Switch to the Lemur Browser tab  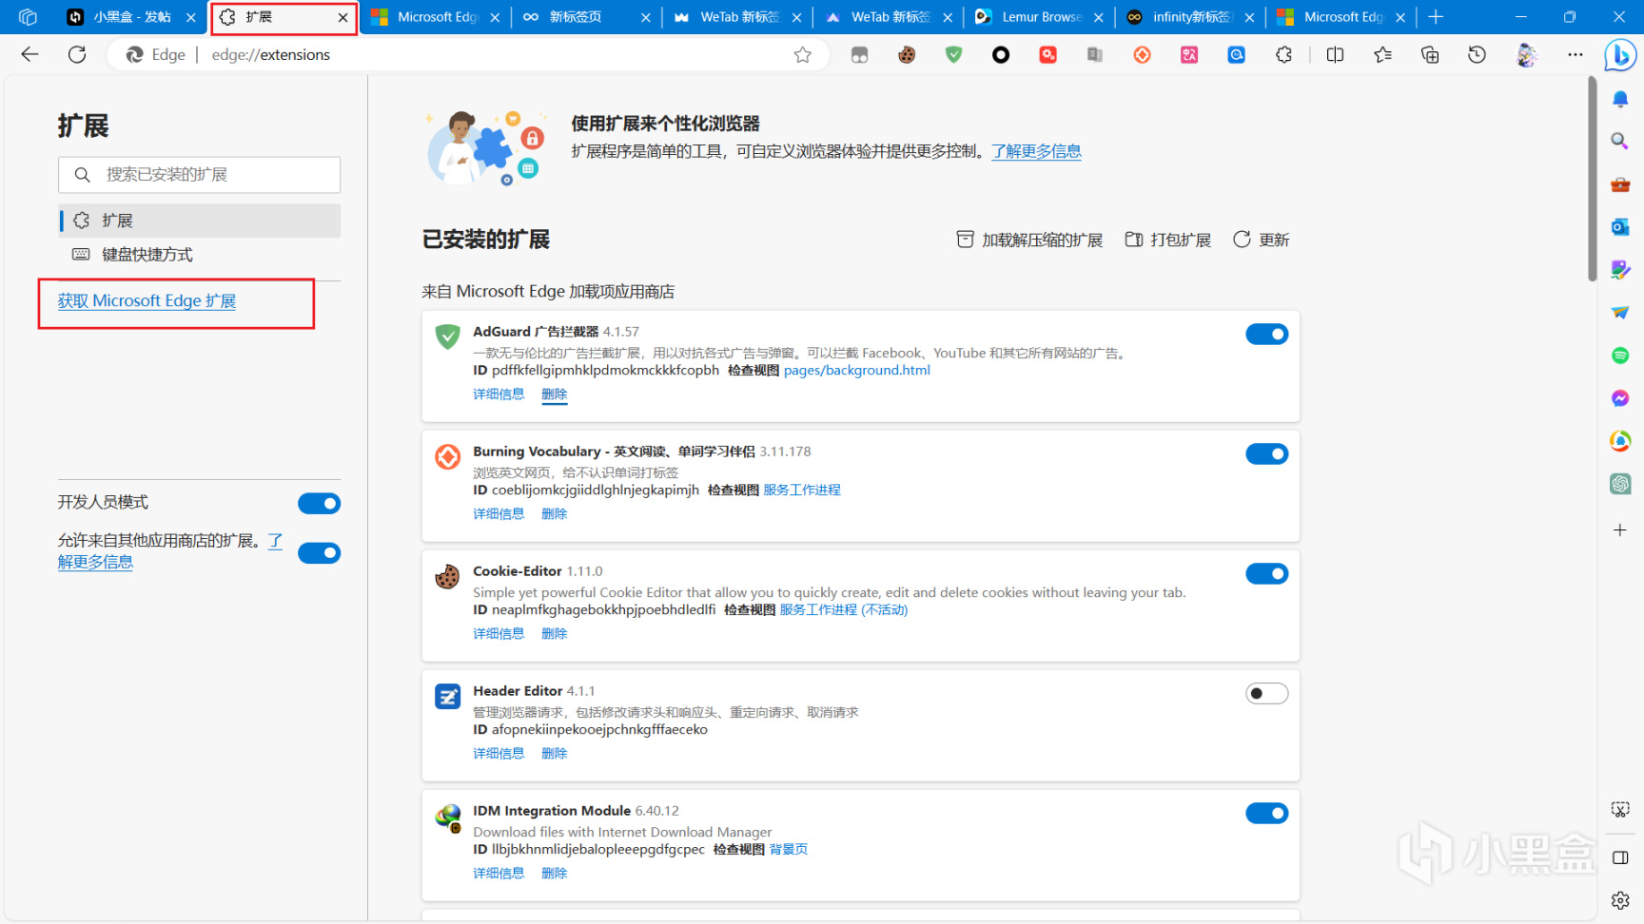[1040, 17]
